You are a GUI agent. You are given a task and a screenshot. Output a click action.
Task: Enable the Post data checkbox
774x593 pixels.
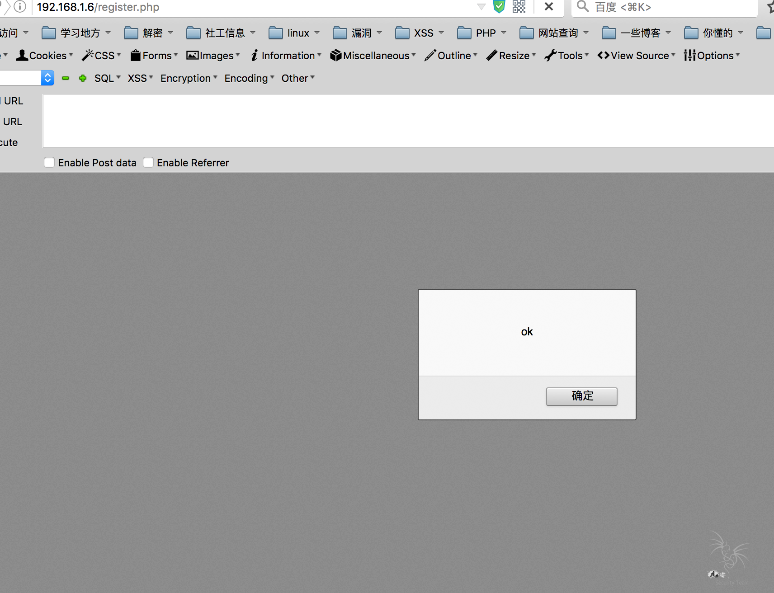pos(49,163)
